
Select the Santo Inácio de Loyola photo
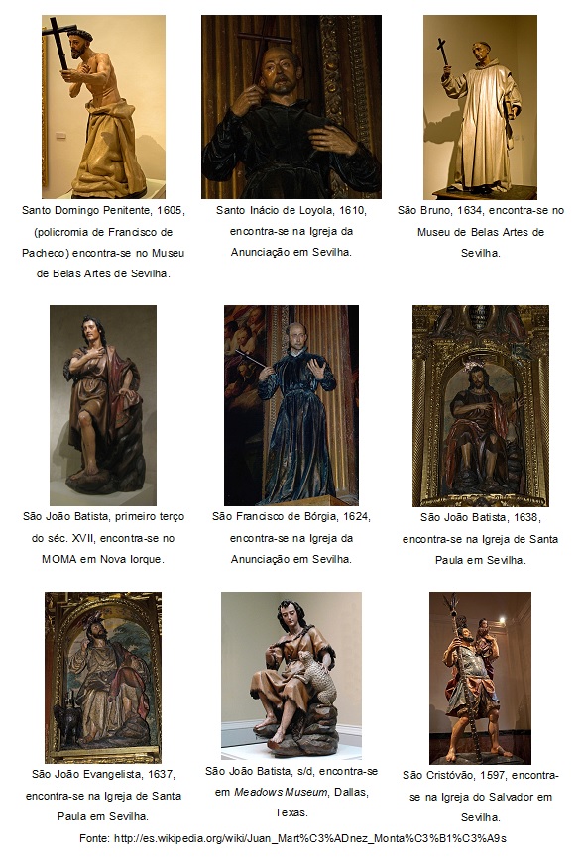point(291,107)
